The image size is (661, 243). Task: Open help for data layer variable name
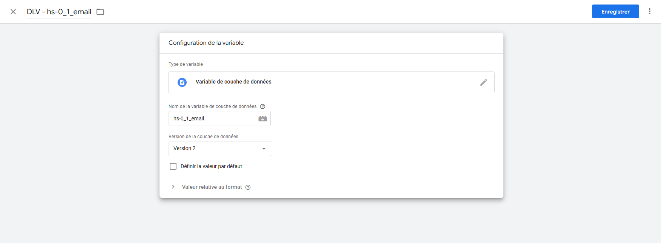(x=263, y=106)
